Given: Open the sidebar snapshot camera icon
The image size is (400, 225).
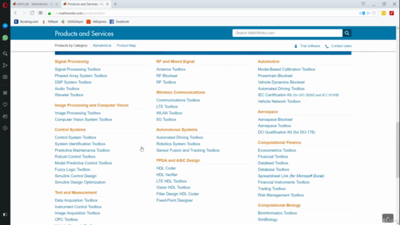Looking at the screenshot, I should click(5, 77).
